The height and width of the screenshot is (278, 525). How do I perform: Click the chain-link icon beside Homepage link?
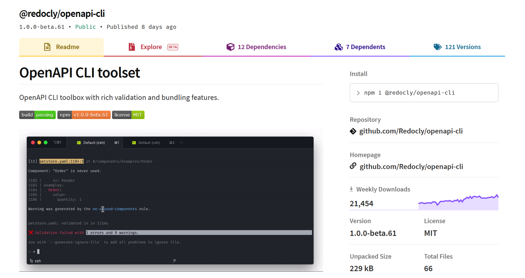(353, 166)
